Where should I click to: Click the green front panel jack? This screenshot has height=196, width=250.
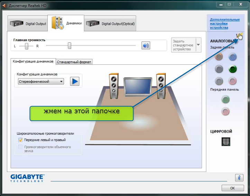(x=225, y=100)
